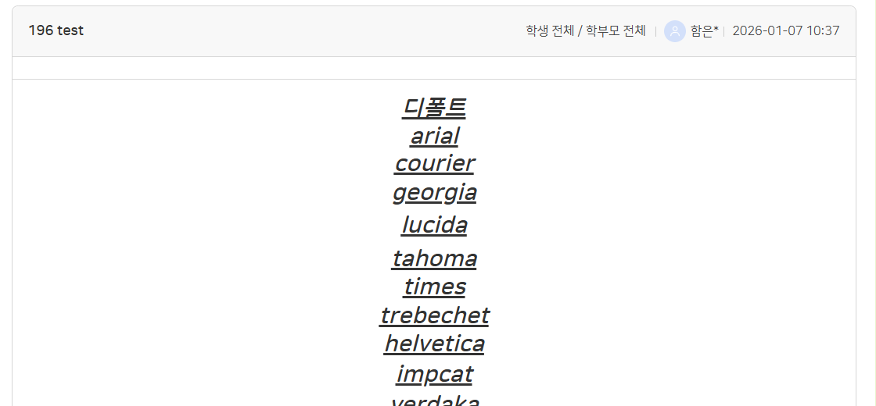876x406 pixels.
Task: Select the courier link text
Action: click(434, 164)
